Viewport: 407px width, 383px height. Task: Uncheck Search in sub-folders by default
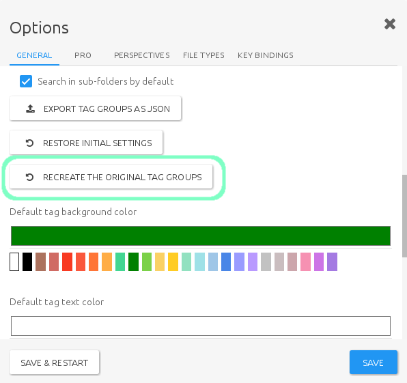(26, 81)
